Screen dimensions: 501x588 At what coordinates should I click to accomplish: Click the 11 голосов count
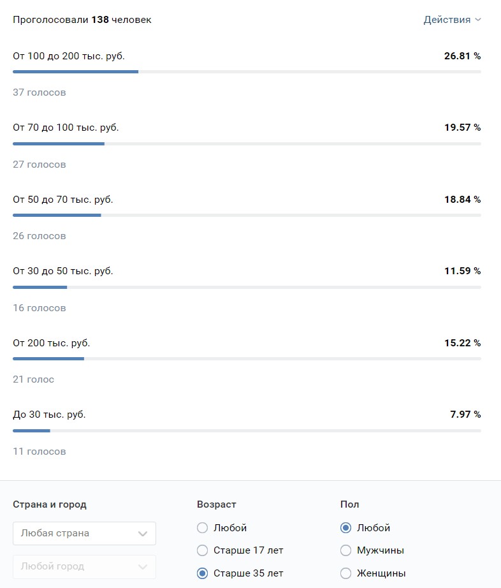(x=40, y=452)
